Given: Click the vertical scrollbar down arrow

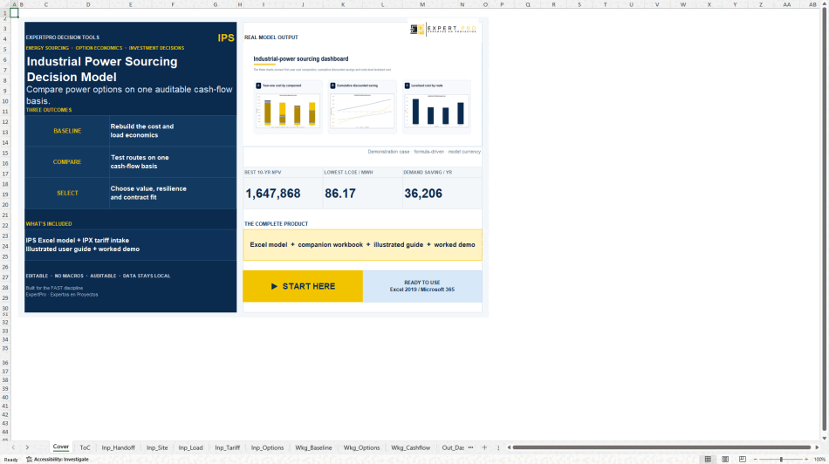Looking at the screenshot, I should click(825, 438).
